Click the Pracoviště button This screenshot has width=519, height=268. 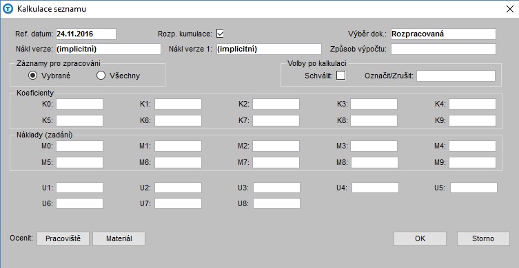[x=63, y=238]
